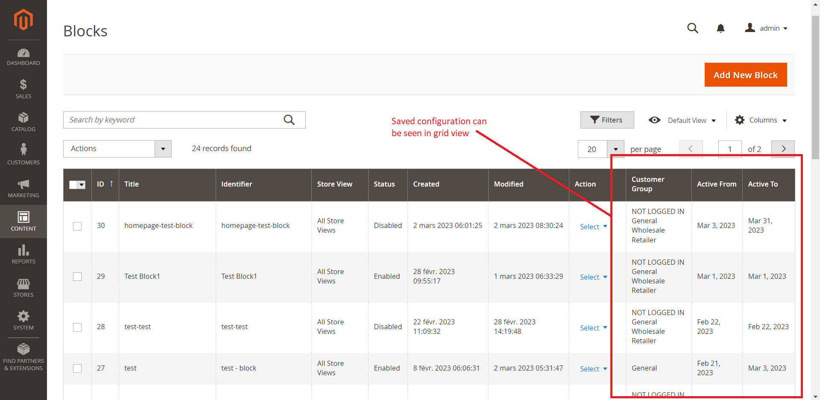Open the Marketing sidebar item
Image resolution: width=820 pixels, height=400 pixels.
(x=23, y=188)
